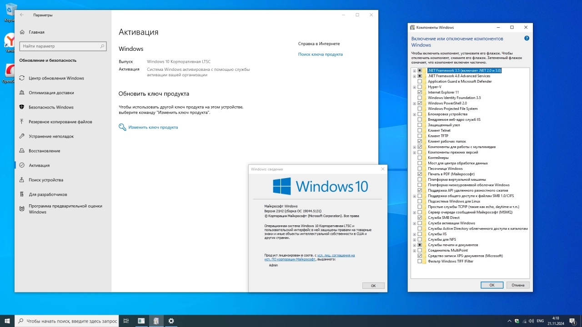Screen dimensions: 582x327
Task: Click Изменить ключ продукта link
Action: 153,127
